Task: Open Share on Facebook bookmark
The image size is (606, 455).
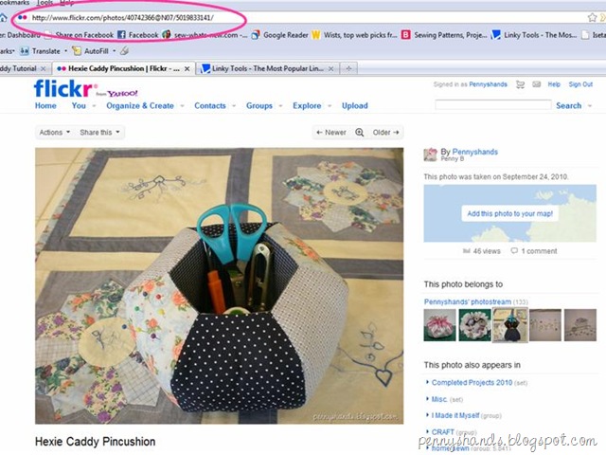Action: coord(80,35)
